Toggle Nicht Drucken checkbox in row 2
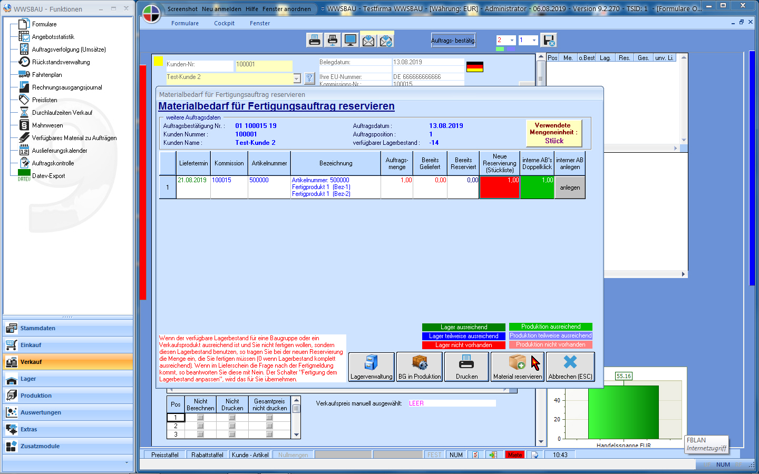Screen dimensions: 759x474 pyautogui.click(x=232, y=426)
